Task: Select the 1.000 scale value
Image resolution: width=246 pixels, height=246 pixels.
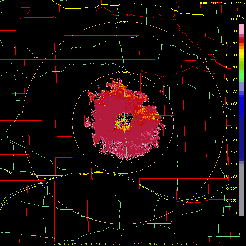Action: click(232, 31)
